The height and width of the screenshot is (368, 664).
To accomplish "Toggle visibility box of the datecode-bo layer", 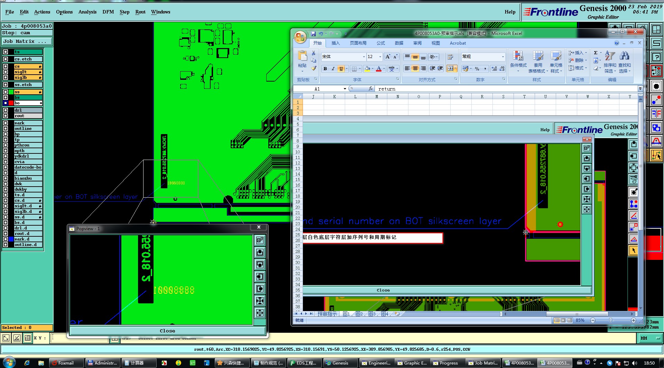I will click(x=6, y=167).
